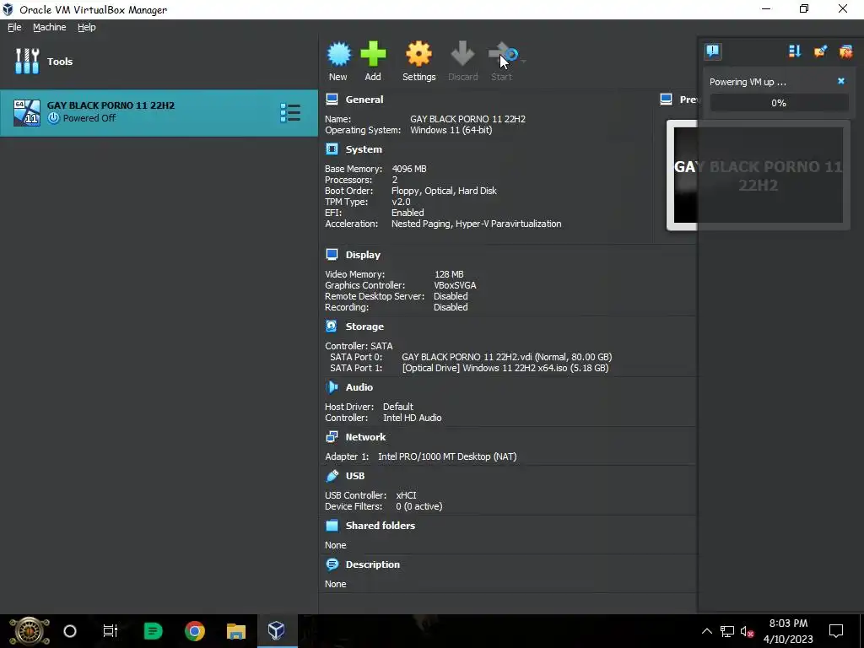Click the sort notifications icon

pyautogui.click(x=795, y=51)
